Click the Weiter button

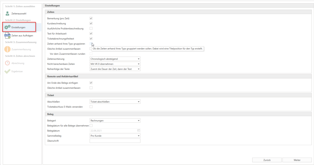pos(297,160)
